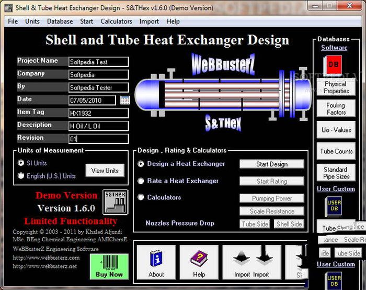Click the green Buy Now barcode button

pos(109,267)
